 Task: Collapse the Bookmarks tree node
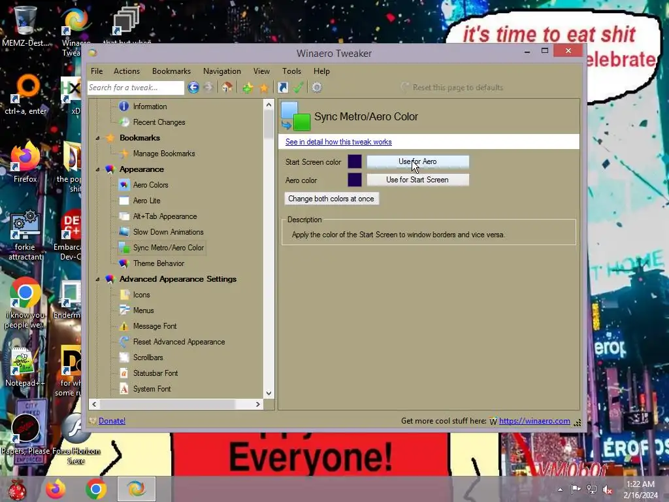[x=98, y=138]
